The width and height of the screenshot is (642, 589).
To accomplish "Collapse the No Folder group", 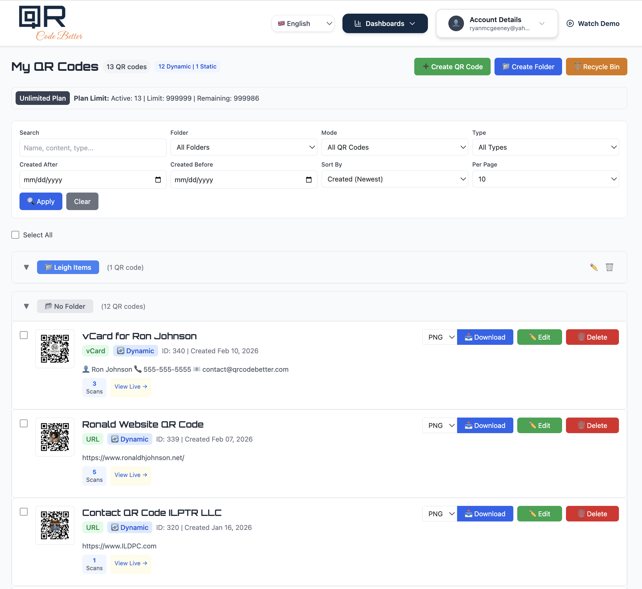I will point(26,306).
